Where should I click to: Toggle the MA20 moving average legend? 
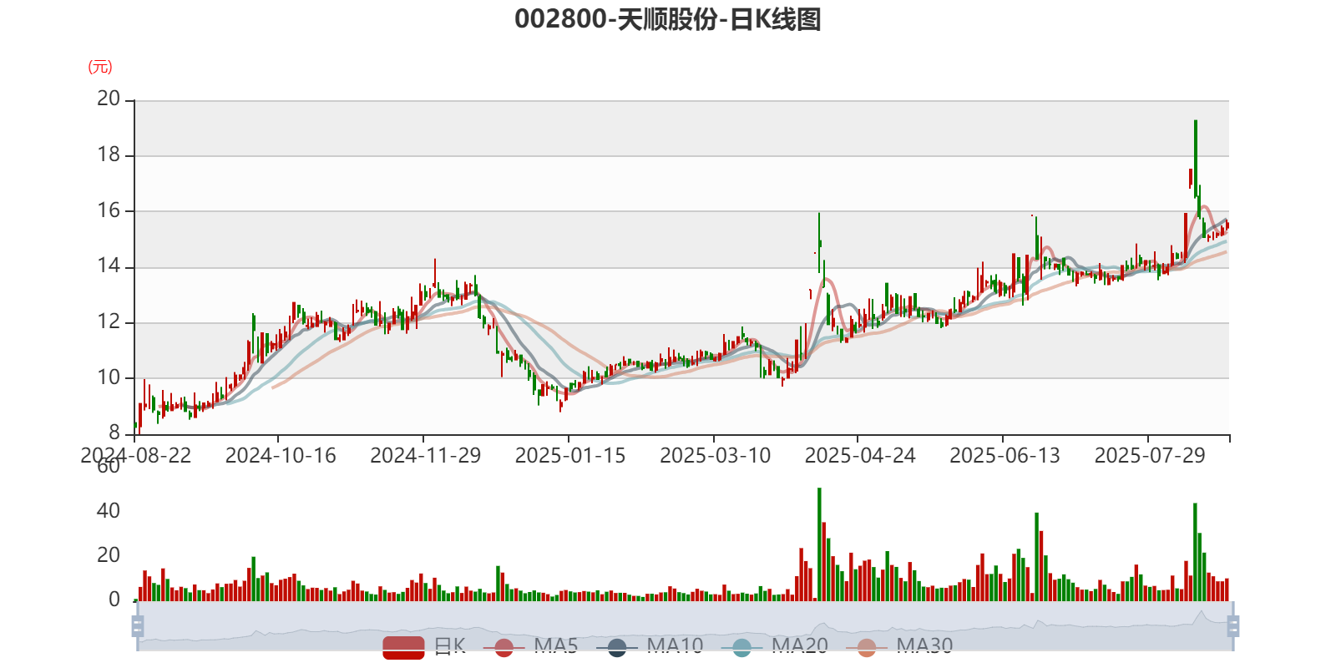click(x=774, y=646)
